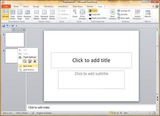Click Fit to Window
160x116 pixels.
[x=82, y=14]
